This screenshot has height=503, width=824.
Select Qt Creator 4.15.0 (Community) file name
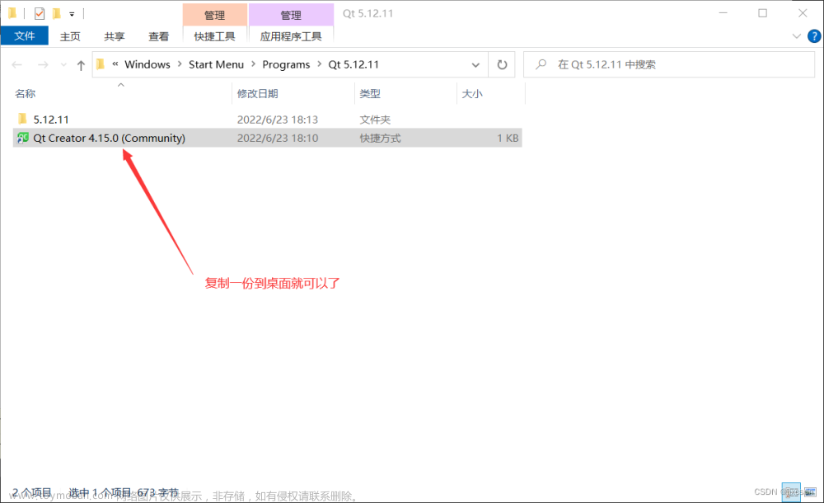[110, 138]
